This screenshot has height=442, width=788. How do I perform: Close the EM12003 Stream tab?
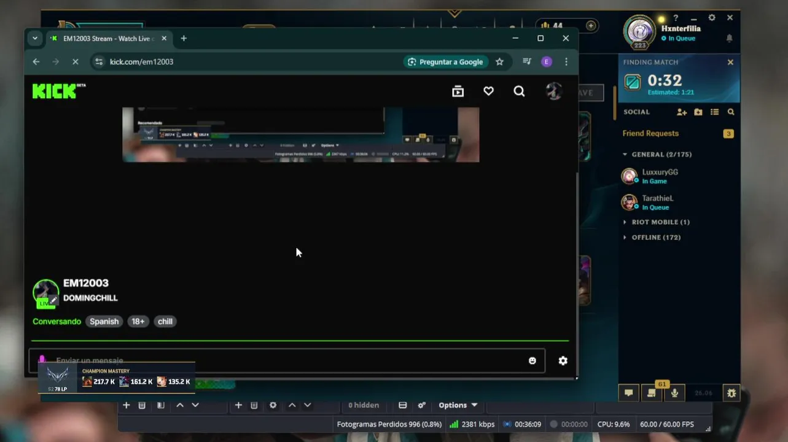pyautogui.click(x=164, y=38)
